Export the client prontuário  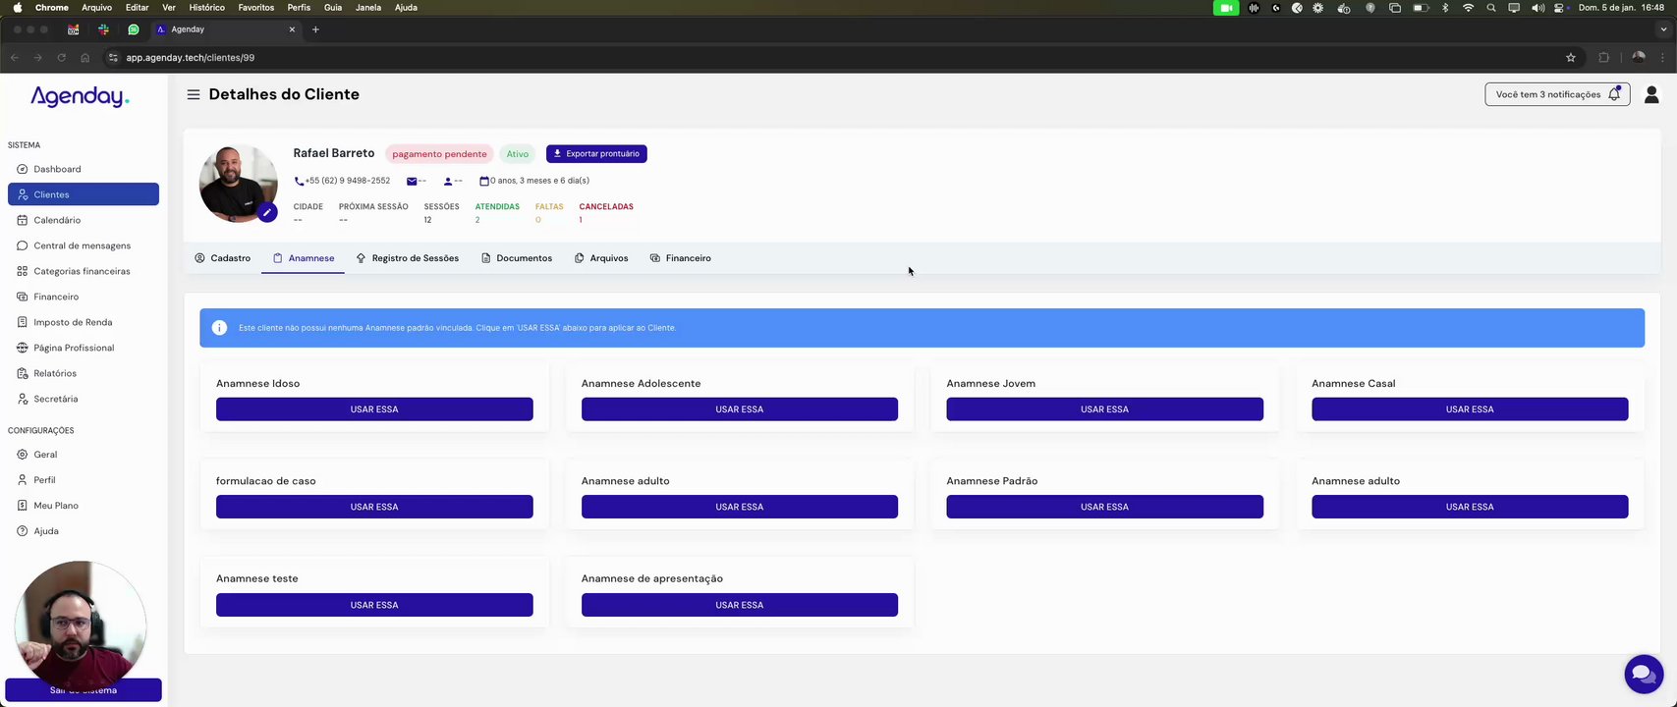pyautogui.click(x=596, y=154)
